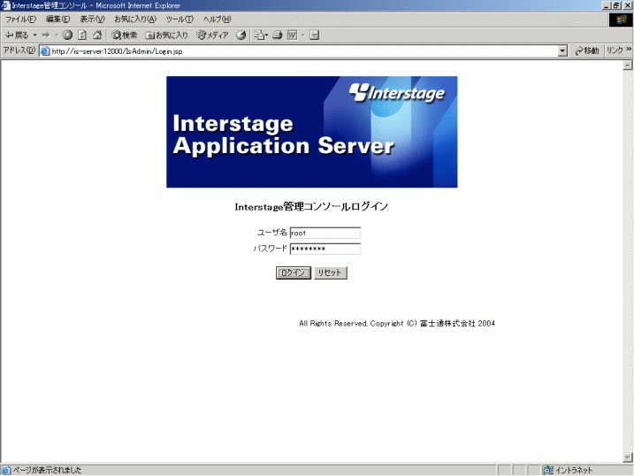
Task: Click the Stop loading icon
Action: (67, 35)
